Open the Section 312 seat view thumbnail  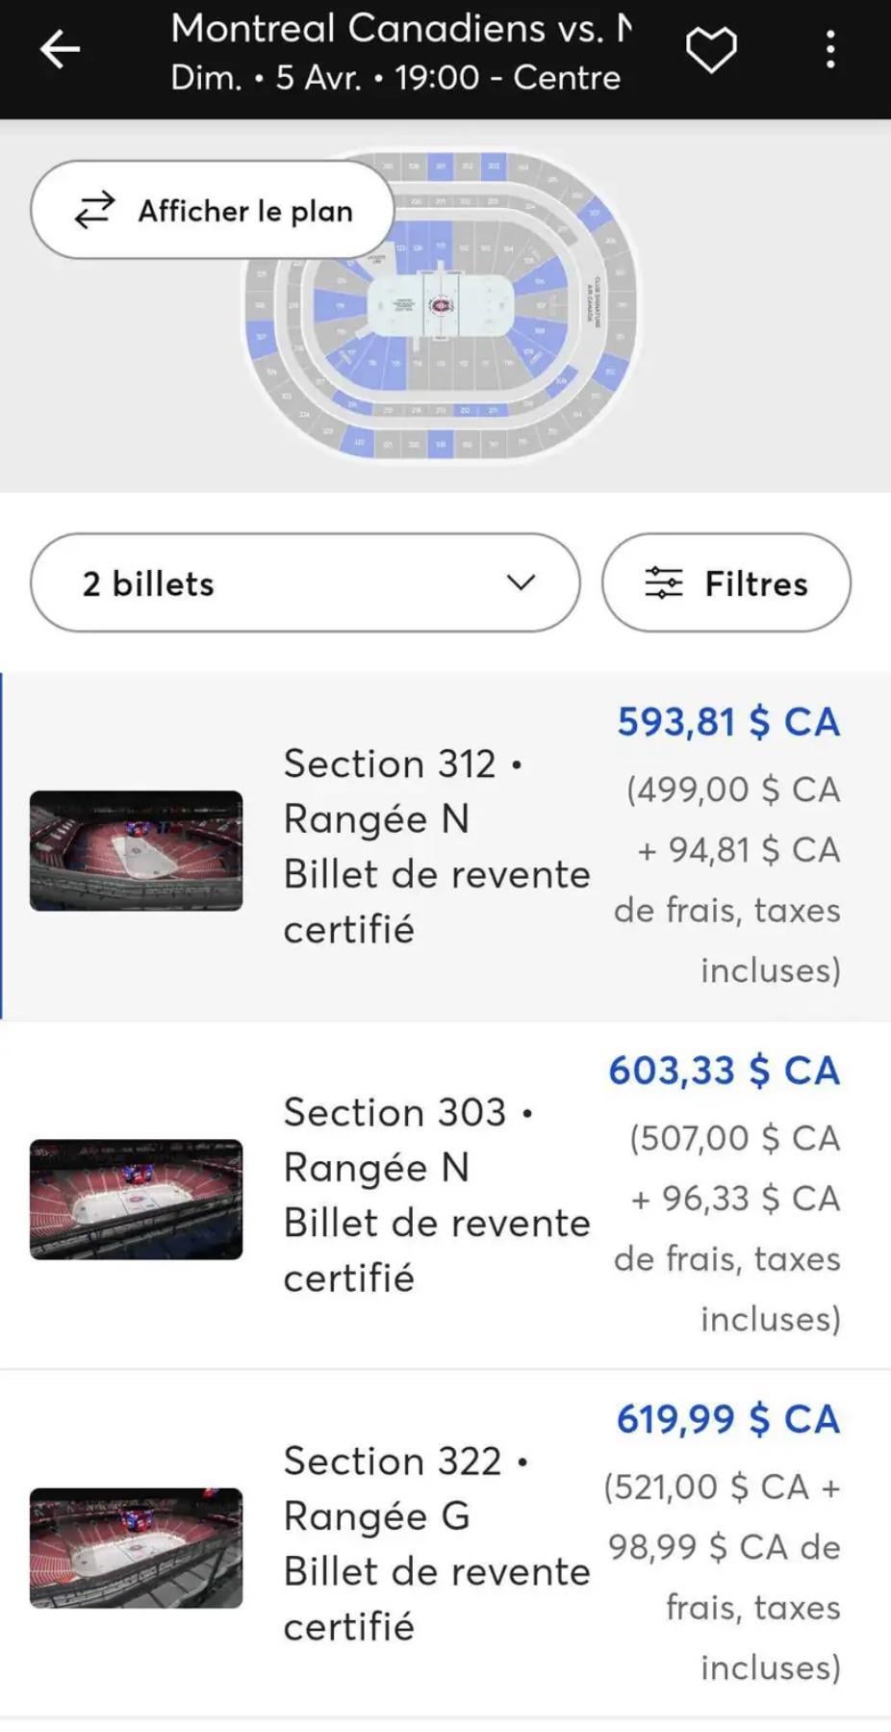pos(136,851)
